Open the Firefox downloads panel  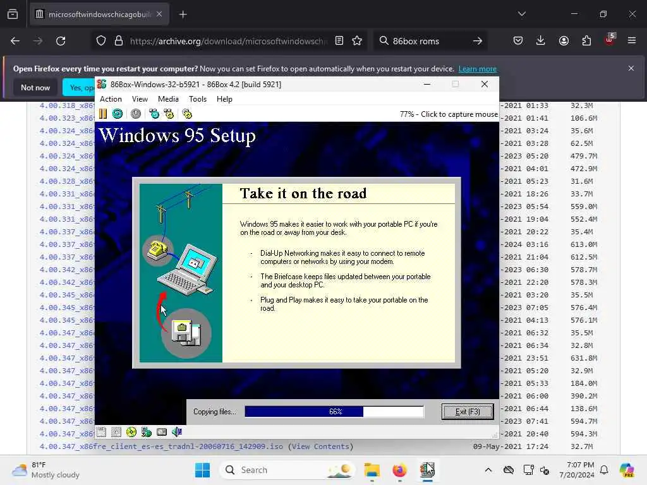point(541,40)
